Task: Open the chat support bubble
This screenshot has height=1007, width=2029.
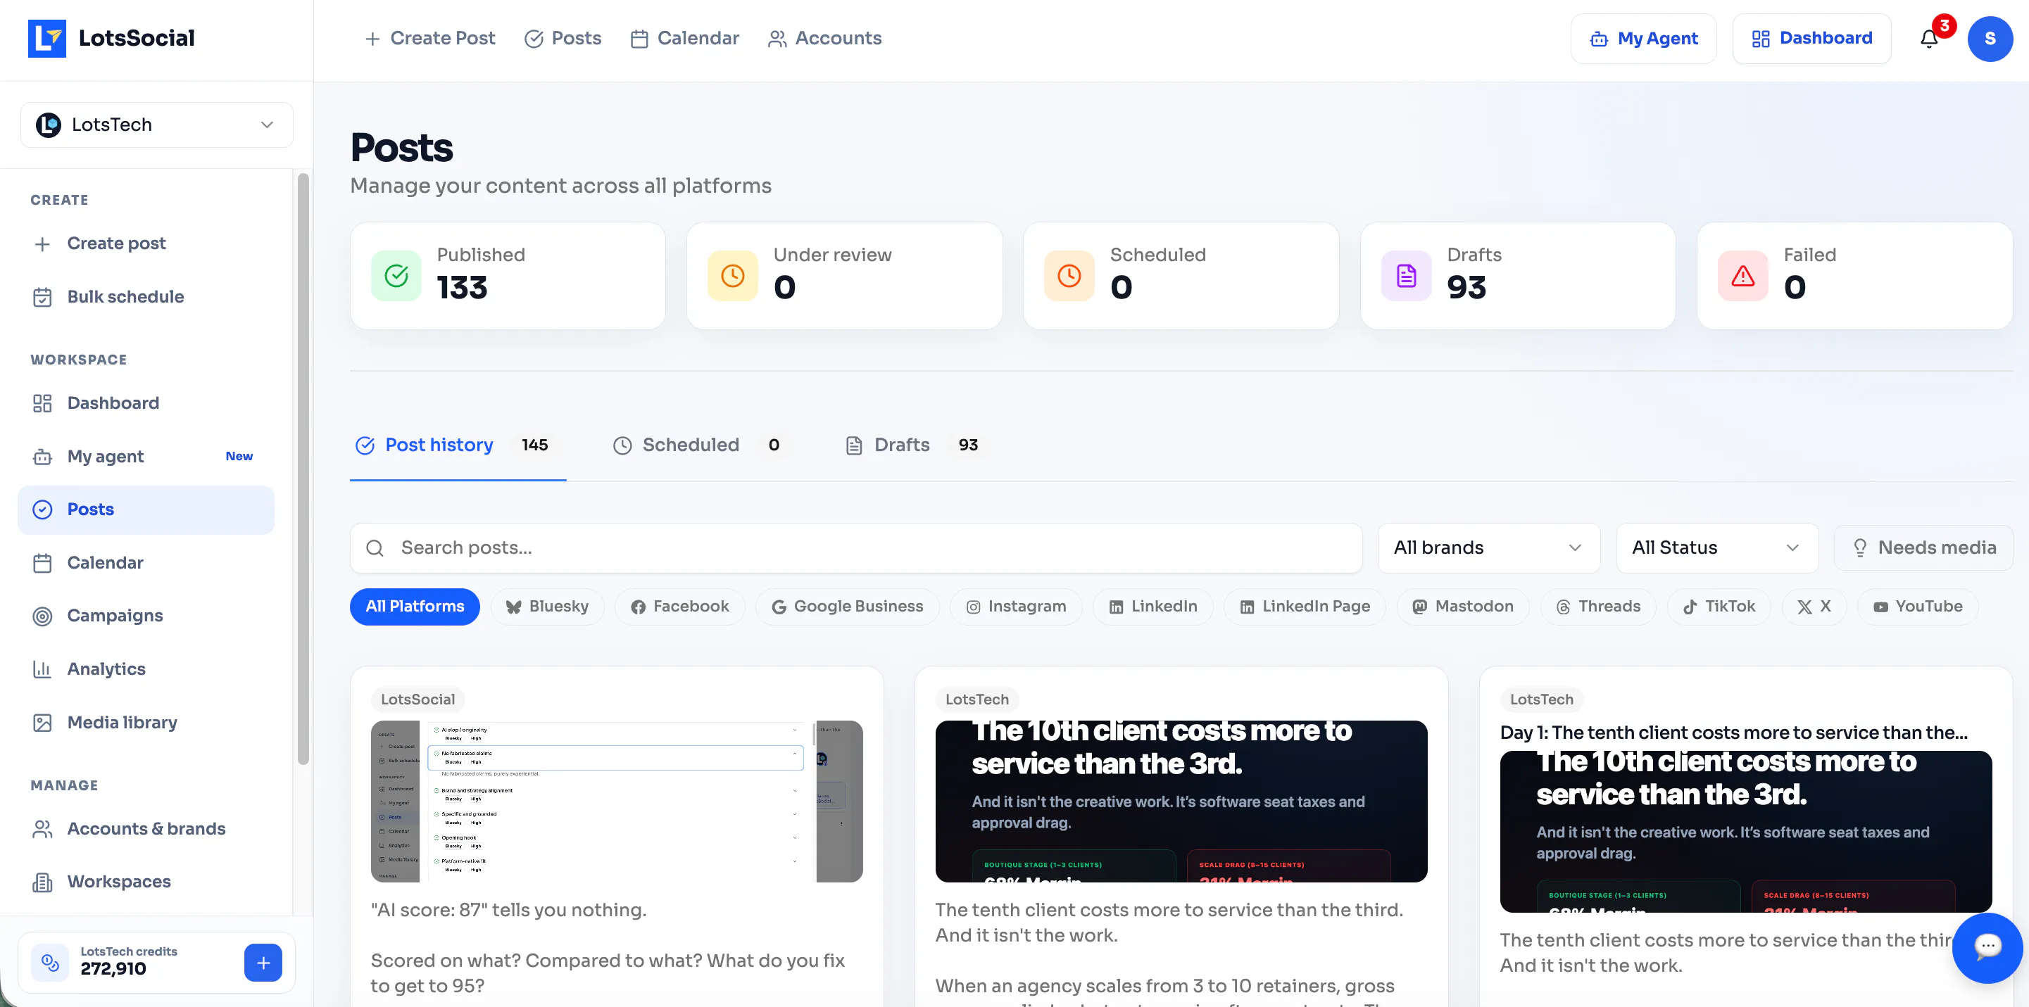Action: point(1987,947)
